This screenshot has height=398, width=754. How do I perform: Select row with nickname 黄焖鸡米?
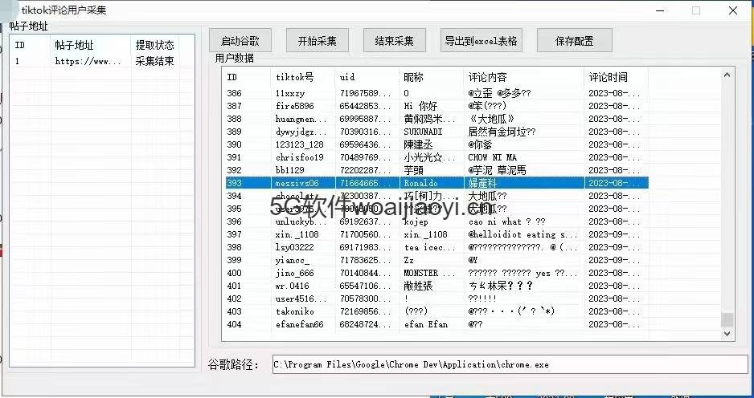click(436, 119)
